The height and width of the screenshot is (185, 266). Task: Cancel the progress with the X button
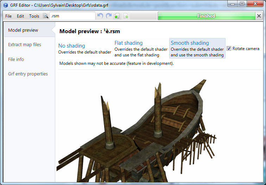click(x=259, y=16)
